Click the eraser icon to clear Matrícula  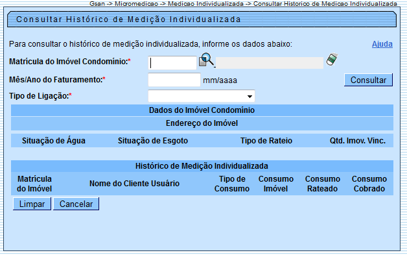(x=332, y=60)
